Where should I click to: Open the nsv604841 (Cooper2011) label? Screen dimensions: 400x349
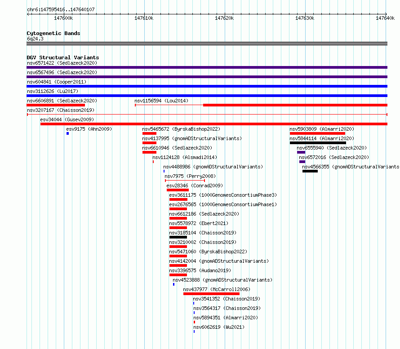pos(57,82)
